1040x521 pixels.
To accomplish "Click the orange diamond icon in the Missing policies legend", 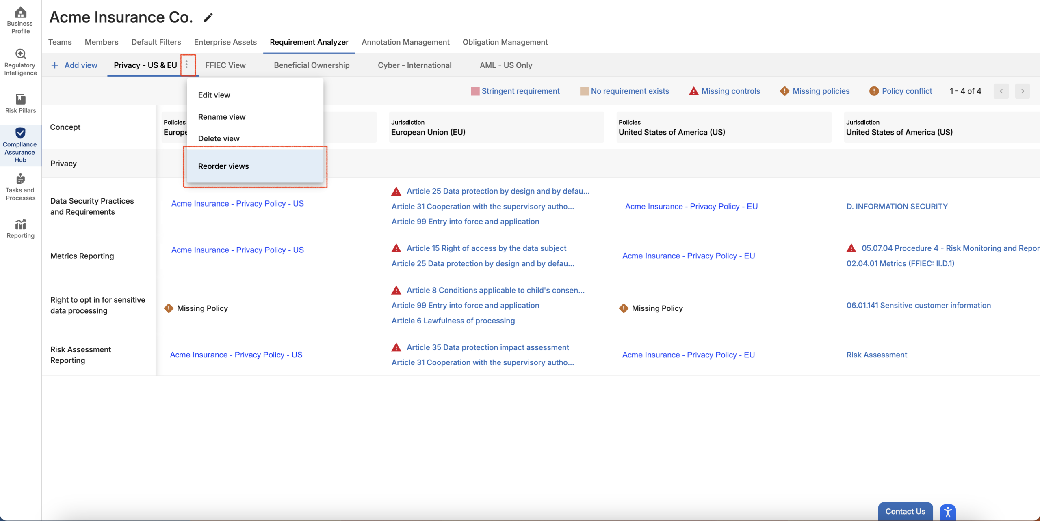I will click(x=784, y=91).
